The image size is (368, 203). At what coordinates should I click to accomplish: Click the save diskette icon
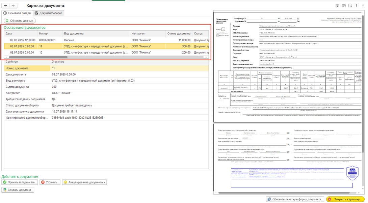tap(337, 6)
